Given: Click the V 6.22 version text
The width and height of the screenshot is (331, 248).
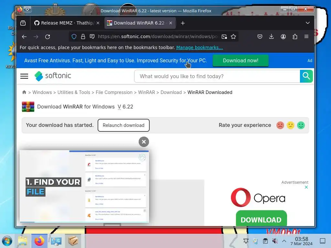Looking at the screenshot, I should click(x=125, y=107).
